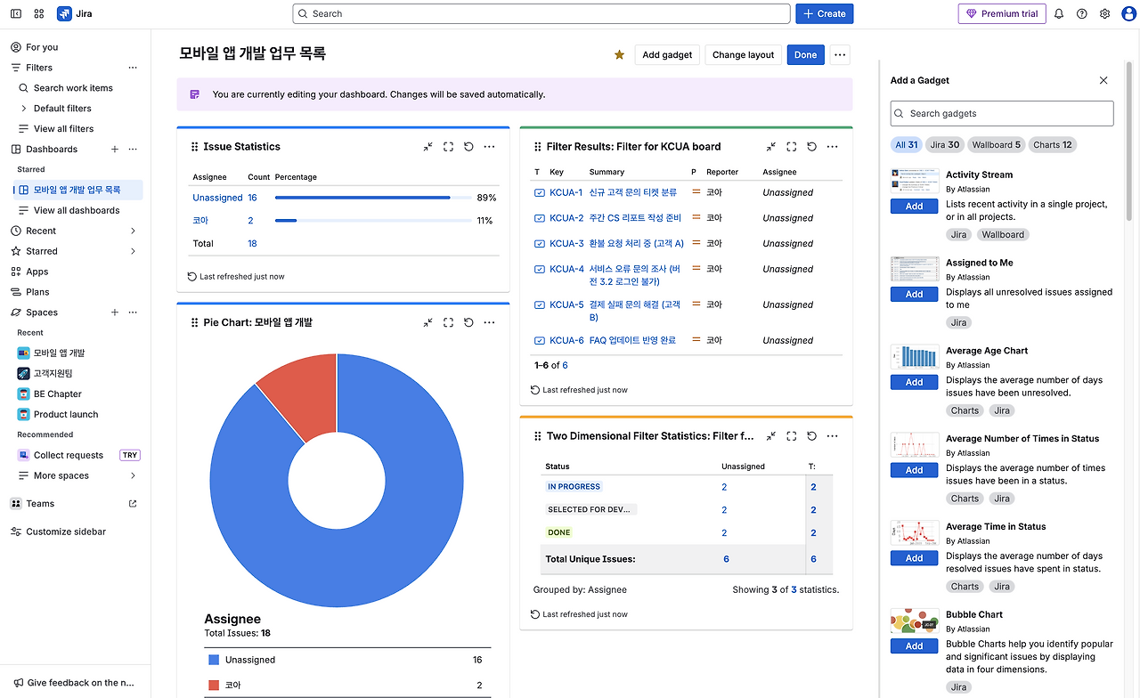
Task: Maximize the Two Dimensional Filter Statistics gadget
Action: [x=791, y=436]
